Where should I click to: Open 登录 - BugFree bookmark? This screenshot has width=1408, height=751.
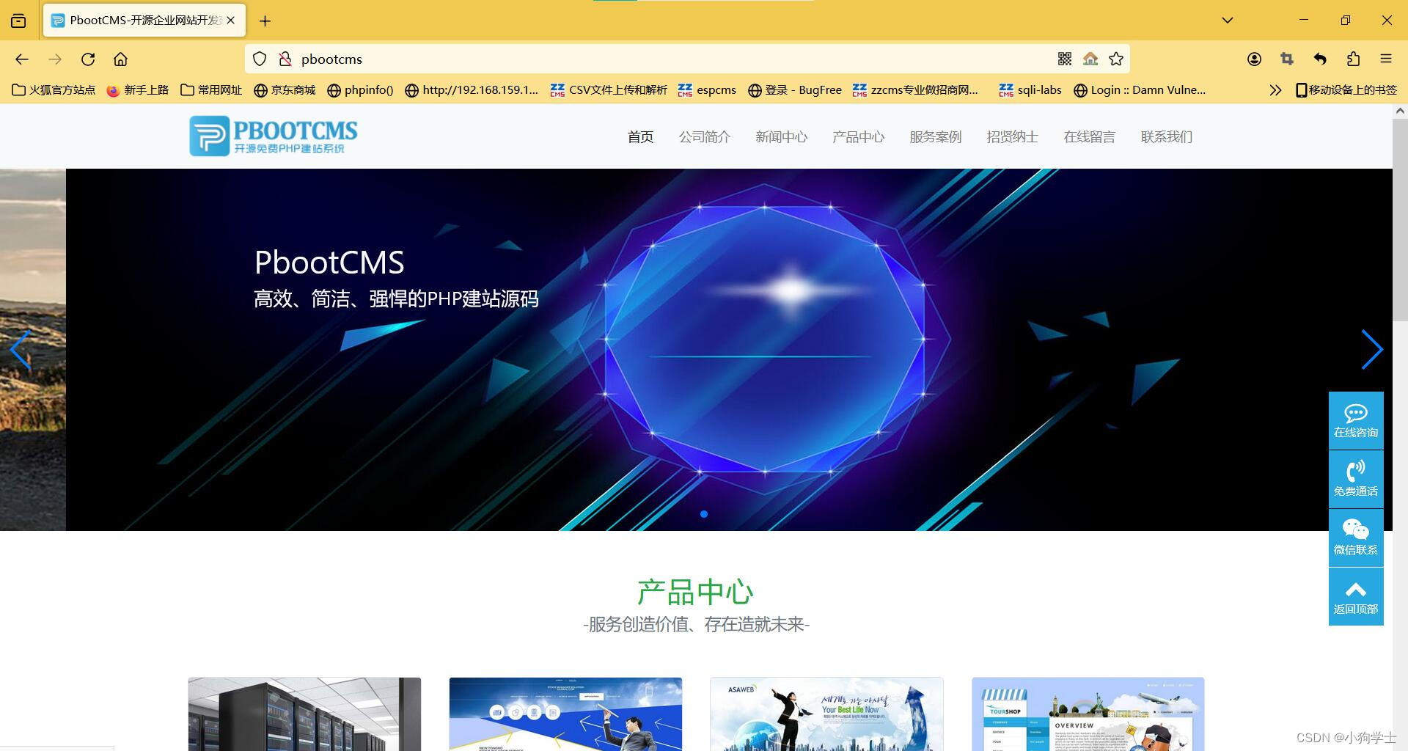795,90
